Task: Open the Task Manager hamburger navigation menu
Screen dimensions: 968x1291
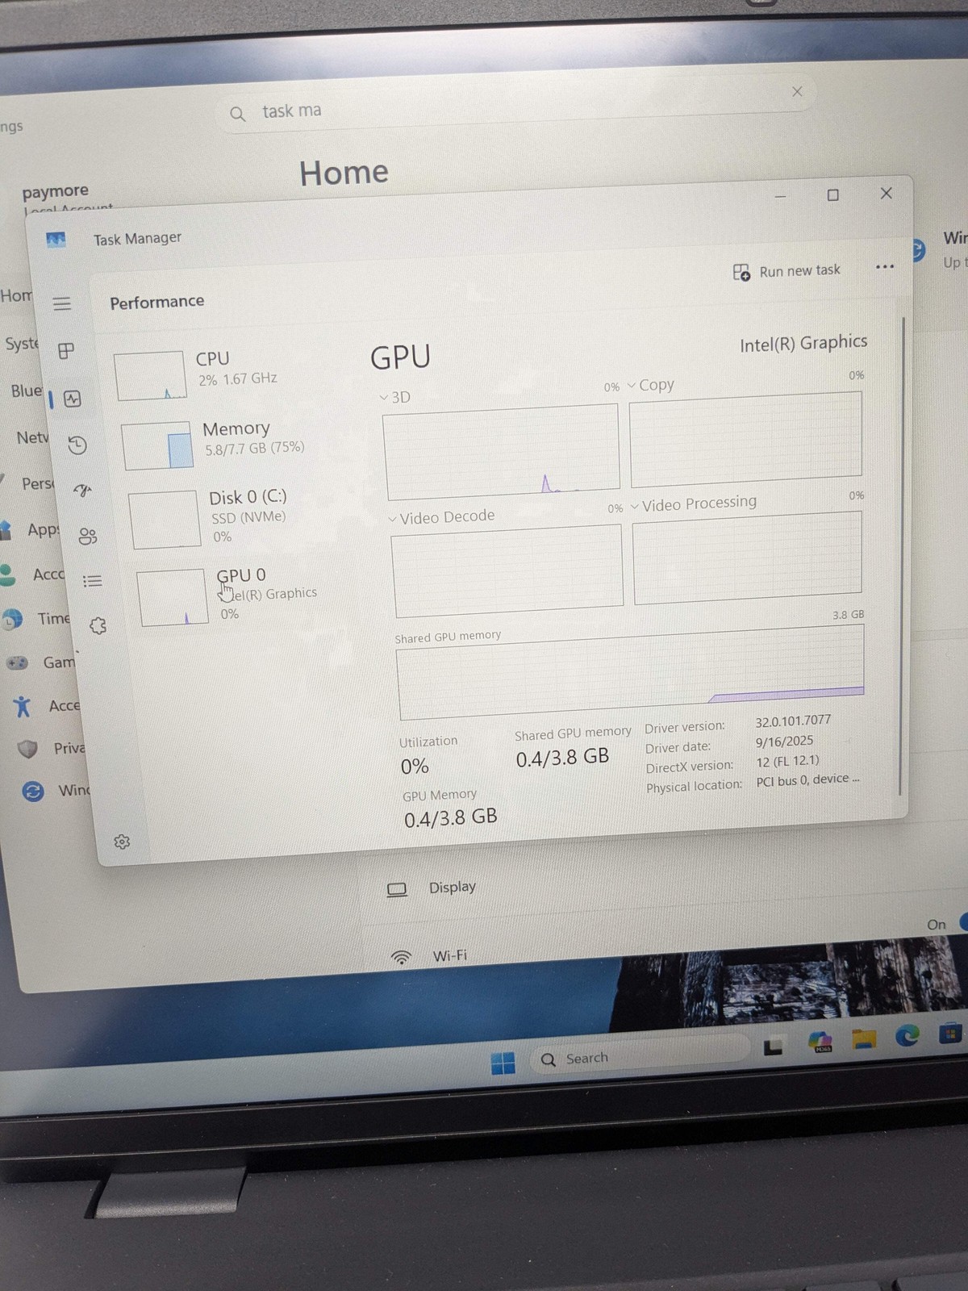Action: pyautogui.click(x=62, y=303)
